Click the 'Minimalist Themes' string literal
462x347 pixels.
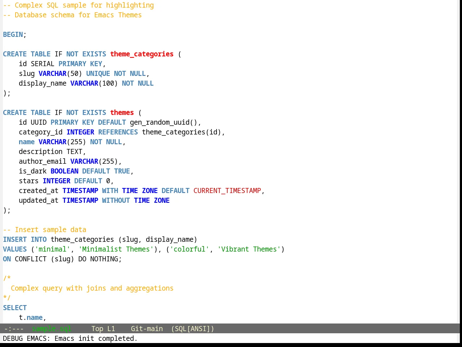click(116, 249)
